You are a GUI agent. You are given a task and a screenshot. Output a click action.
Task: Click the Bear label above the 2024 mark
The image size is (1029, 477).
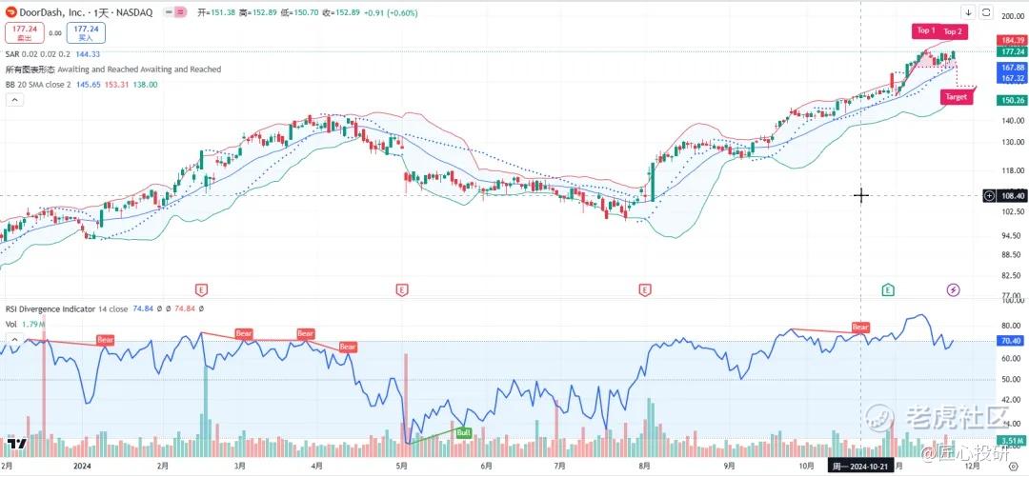106,340
